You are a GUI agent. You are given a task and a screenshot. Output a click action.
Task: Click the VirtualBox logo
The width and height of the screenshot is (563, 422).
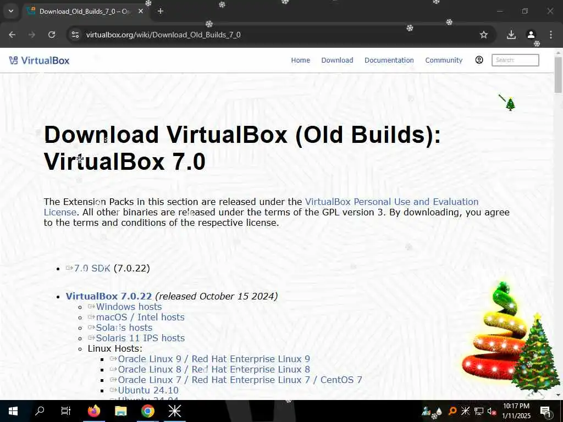(x=39, y=60)
